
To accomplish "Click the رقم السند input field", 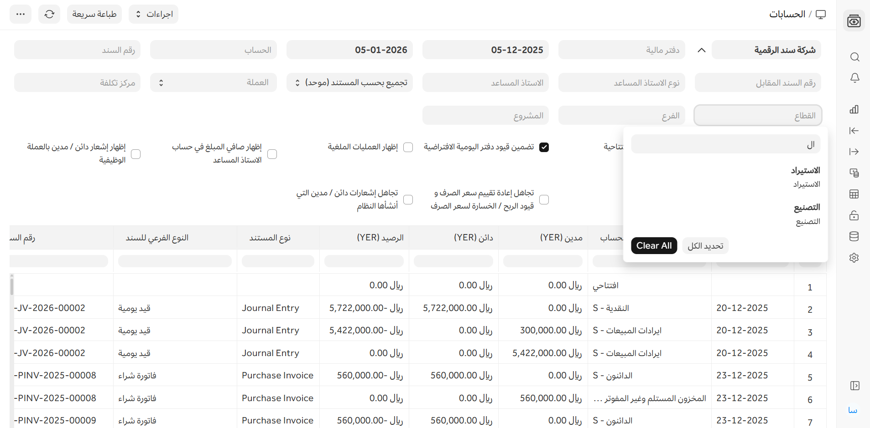I will [x=77, y=50].
